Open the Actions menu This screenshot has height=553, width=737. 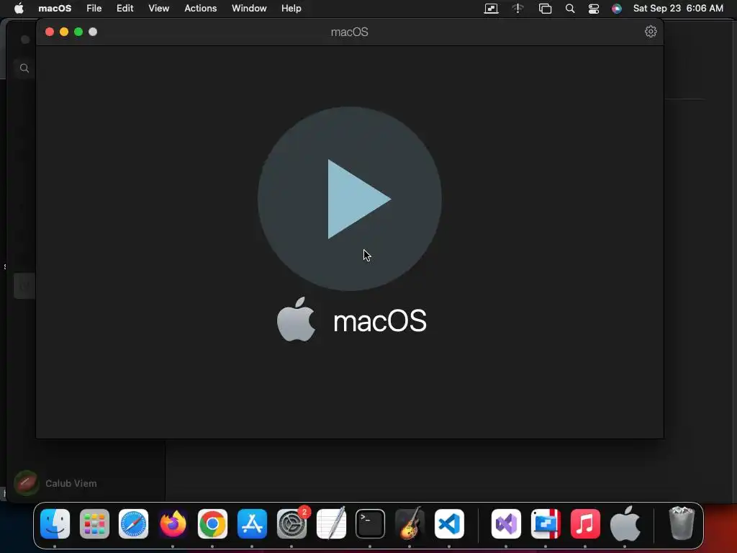(x=201, y=9)
